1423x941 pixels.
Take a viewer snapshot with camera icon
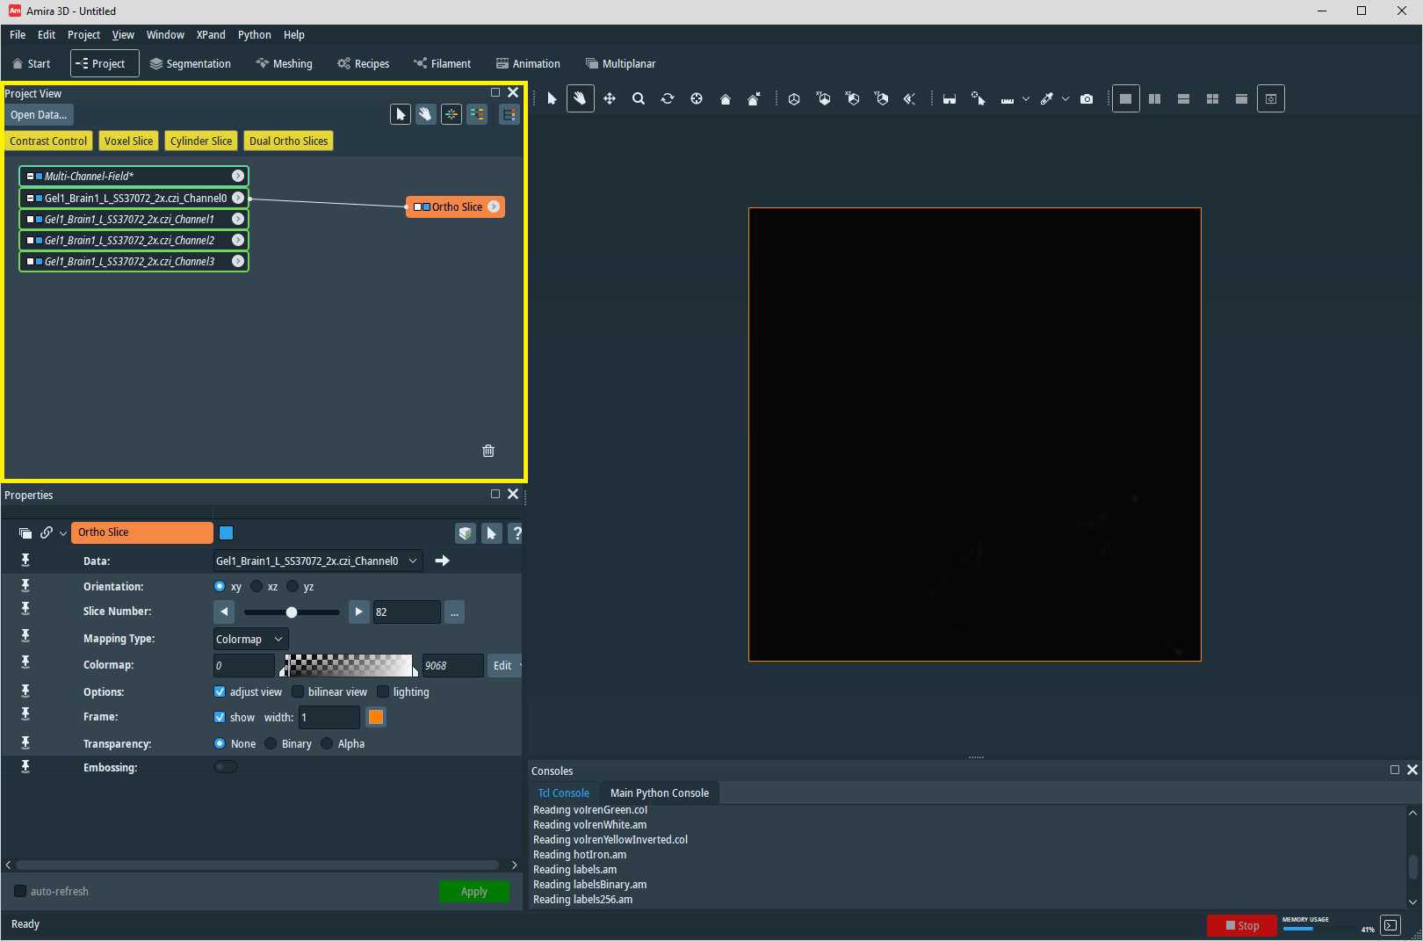coord(1087,99)
